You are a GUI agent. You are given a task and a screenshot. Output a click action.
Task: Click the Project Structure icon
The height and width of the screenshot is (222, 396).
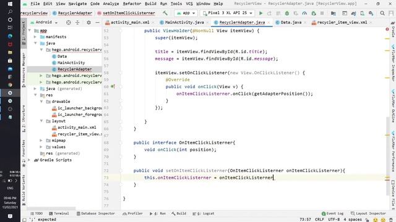(x=333, y=13)
